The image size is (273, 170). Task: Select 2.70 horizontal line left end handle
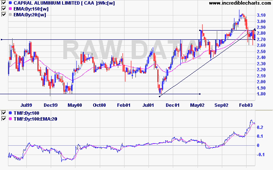point(2,40)
